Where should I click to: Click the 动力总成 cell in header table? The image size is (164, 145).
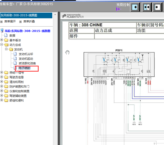[x=115, y=31]
